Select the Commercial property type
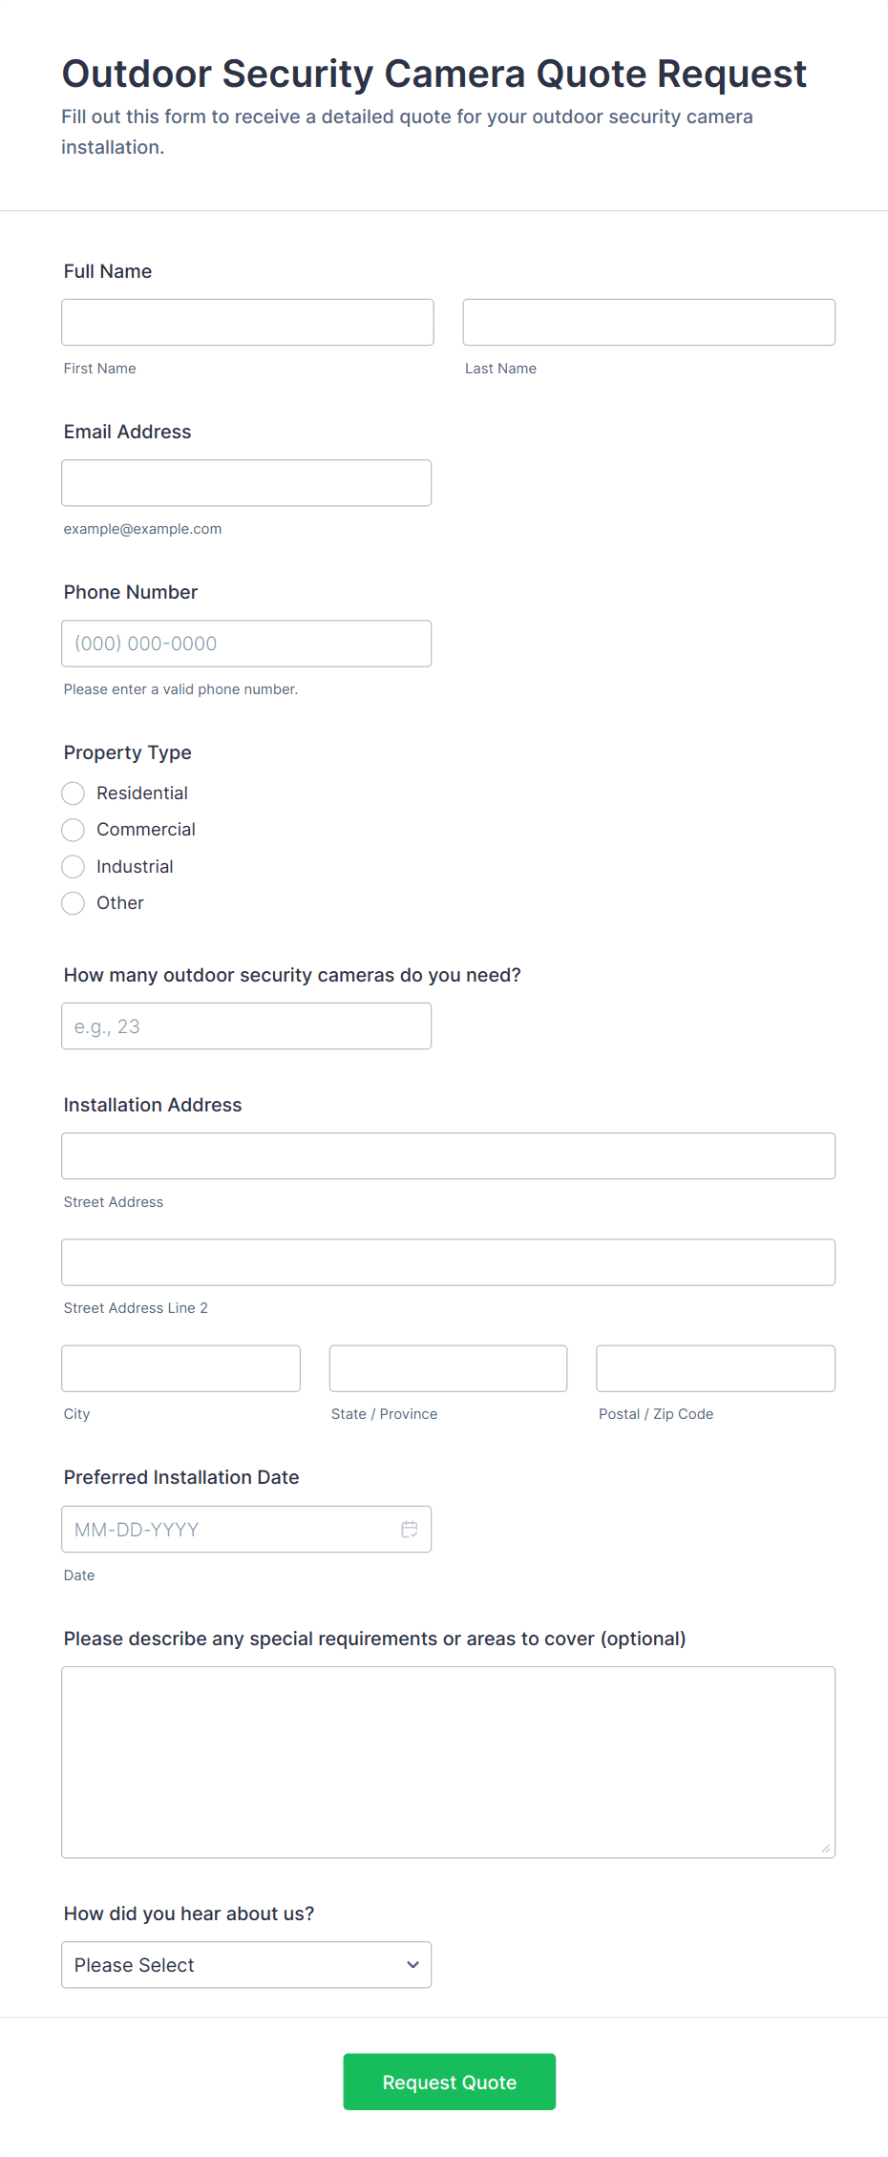 pos(74,830)
